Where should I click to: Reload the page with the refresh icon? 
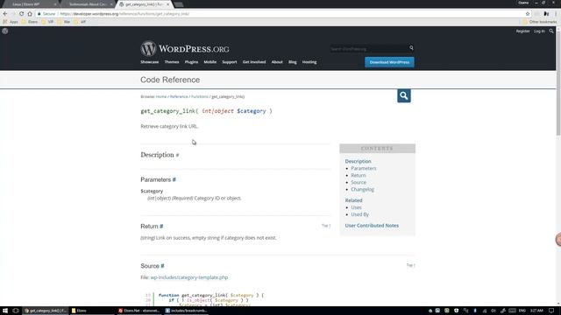21,14
